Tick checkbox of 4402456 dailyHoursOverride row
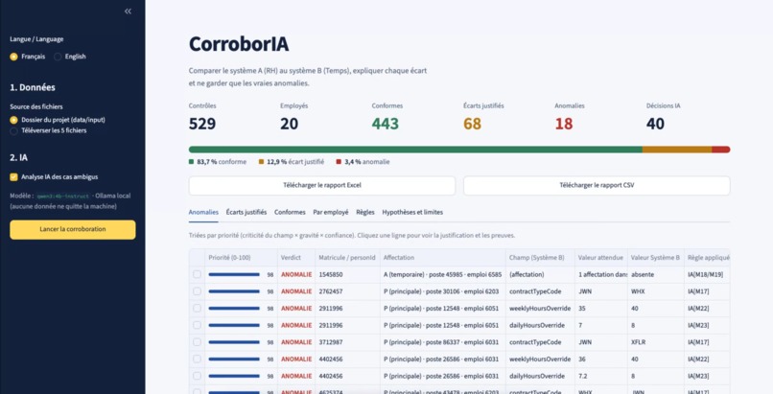The width and height of the screenshot is (773, 394). (x=197, y=376)
